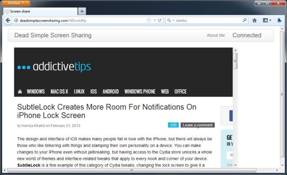
Task: Click the site identity globe icon
Action: coord(16,20)
